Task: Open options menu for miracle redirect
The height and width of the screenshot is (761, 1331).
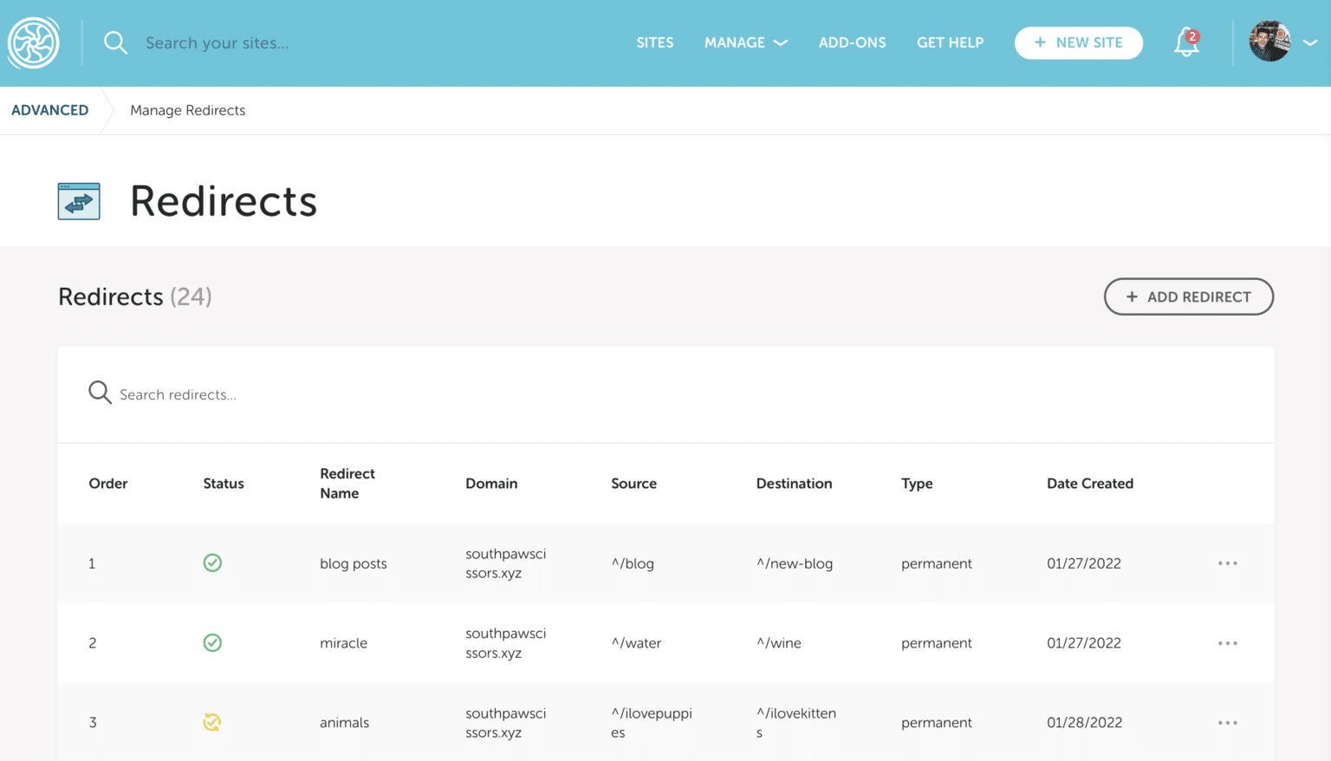Action: tap(1227, 643)
